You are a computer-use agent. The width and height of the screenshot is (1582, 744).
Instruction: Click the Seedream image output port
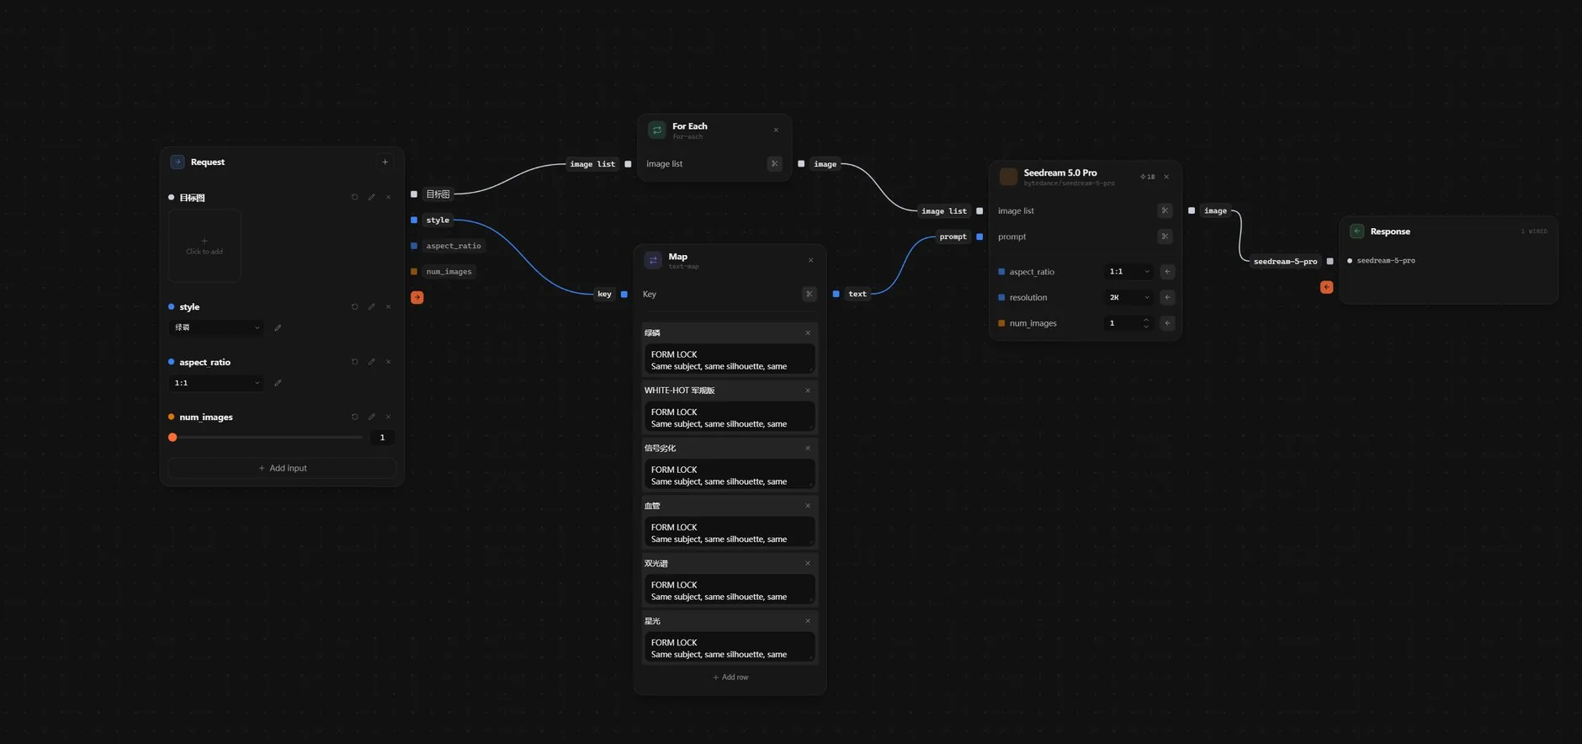click(x=1192, y=210)
